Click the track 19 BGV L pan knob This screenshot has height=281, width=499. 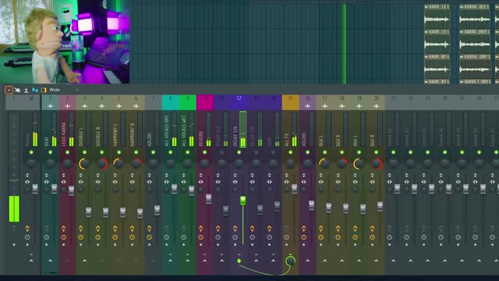pos(359,164)
